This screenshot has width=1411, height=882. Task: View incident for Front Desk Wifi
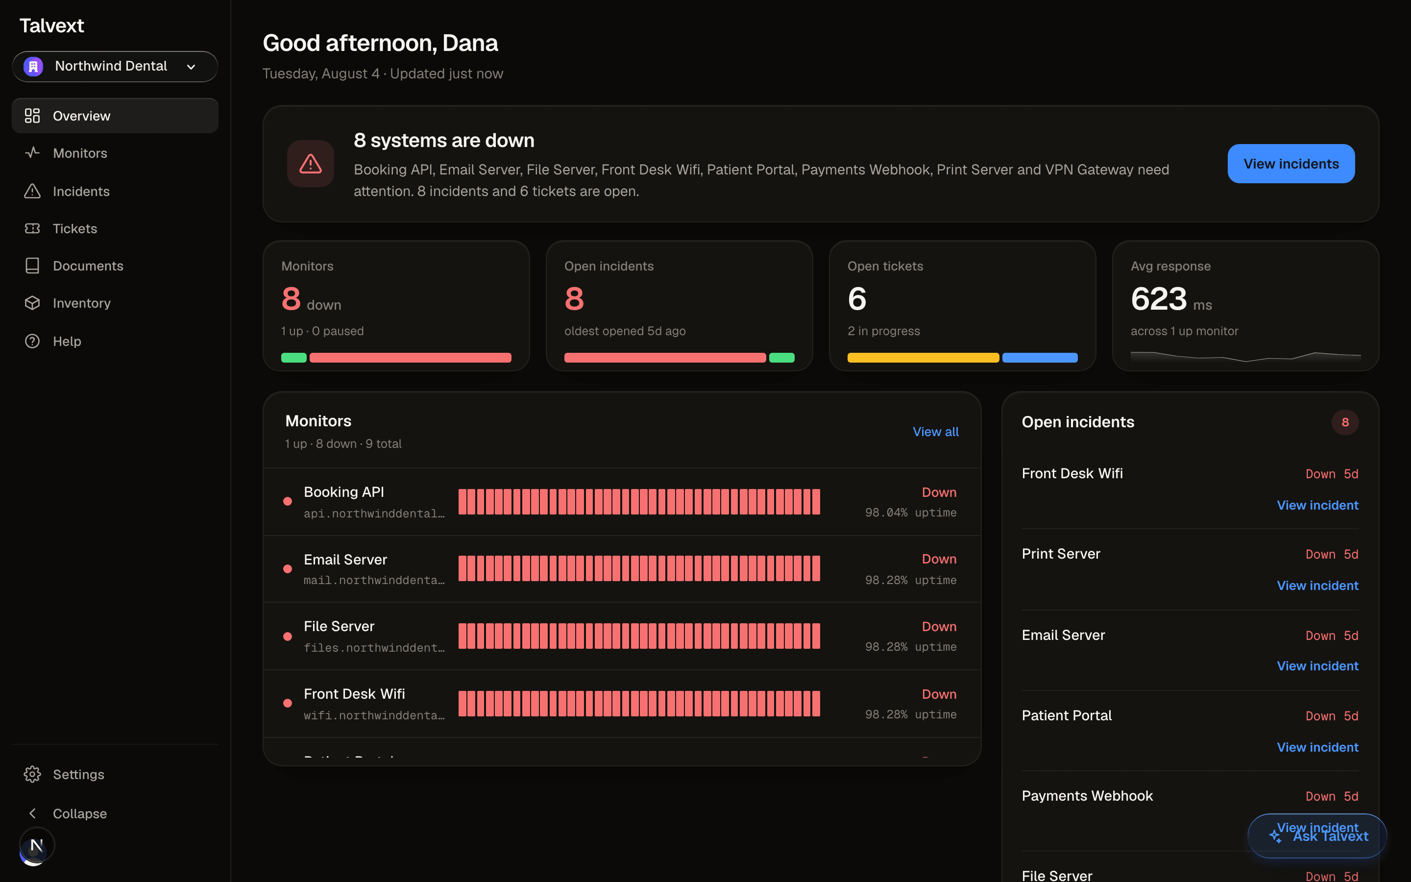click(x=1317, y=505)
